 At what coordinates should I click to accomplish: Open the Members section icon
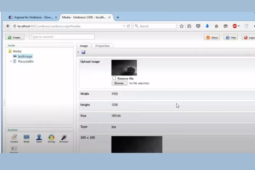[x=14, y=149]
